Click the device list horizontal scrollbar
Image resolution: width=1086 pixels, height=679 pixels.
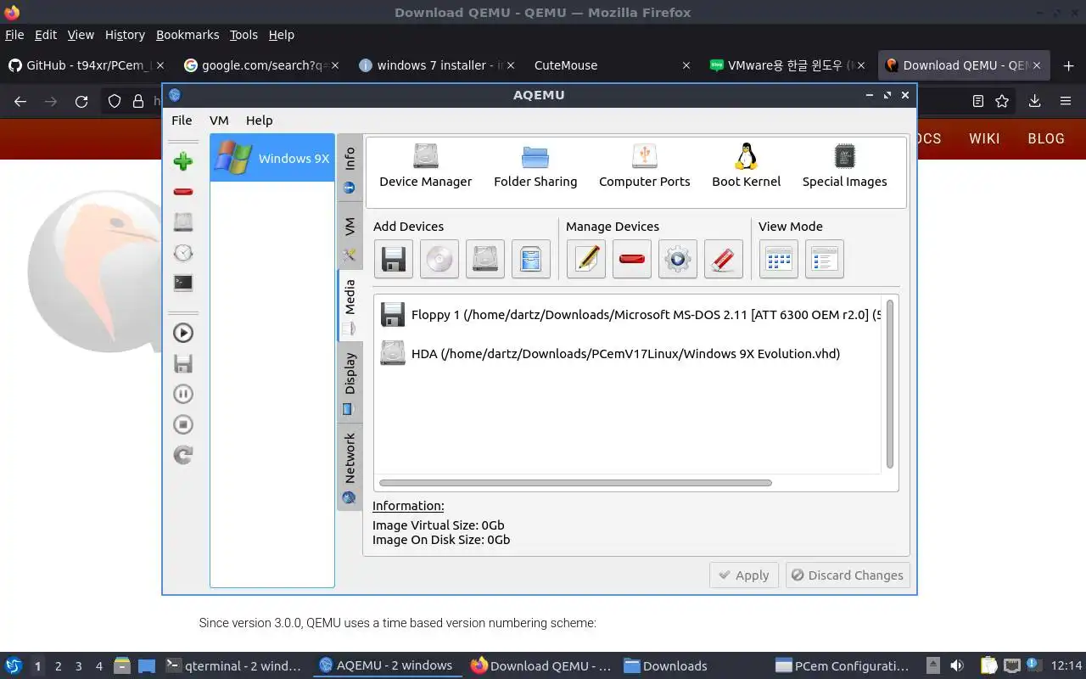tap(576, 483)
